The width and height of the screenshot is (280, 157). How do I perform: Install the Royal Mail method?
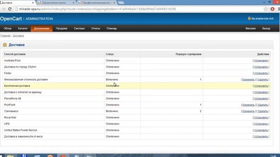[x=261, y=117]
